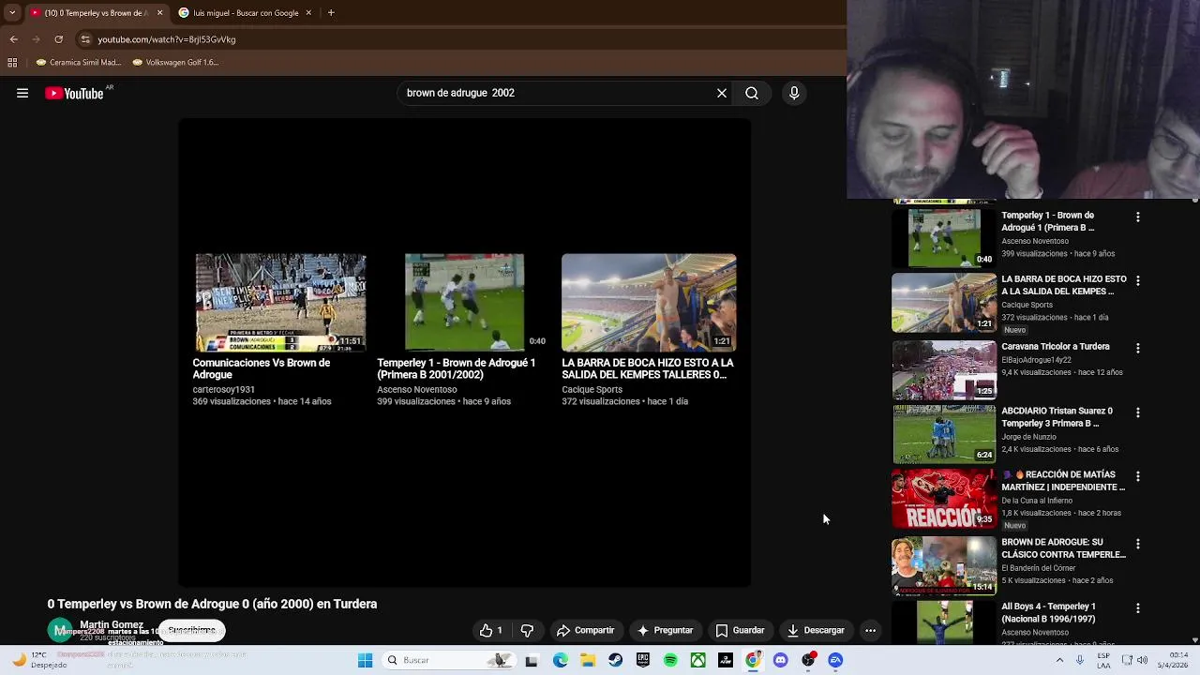Image resolution: width=1200 pixels, height=675 pixels.
Task: Subscribe with the Suscribirme button
Action: 192,630
